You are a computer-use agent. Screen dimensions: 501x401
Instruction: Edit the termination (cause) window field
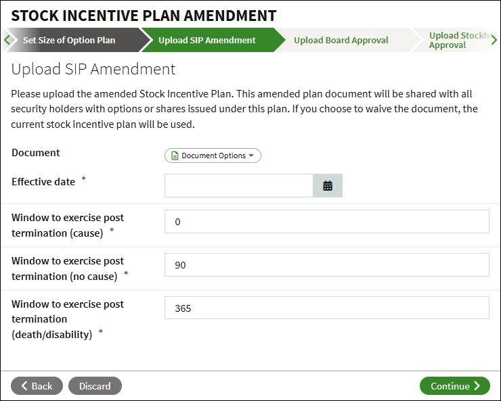coord(327,221)
